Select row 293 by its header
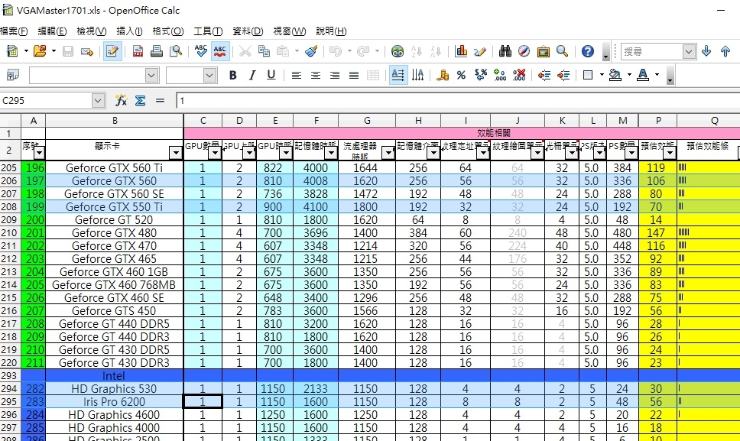Screen dimensions: 740x441 point(9,376)
